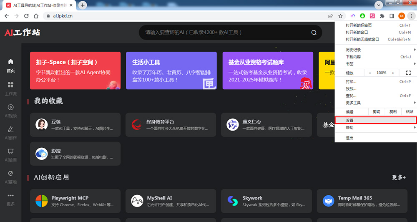Click the orange profile avatar

(402, 16)
